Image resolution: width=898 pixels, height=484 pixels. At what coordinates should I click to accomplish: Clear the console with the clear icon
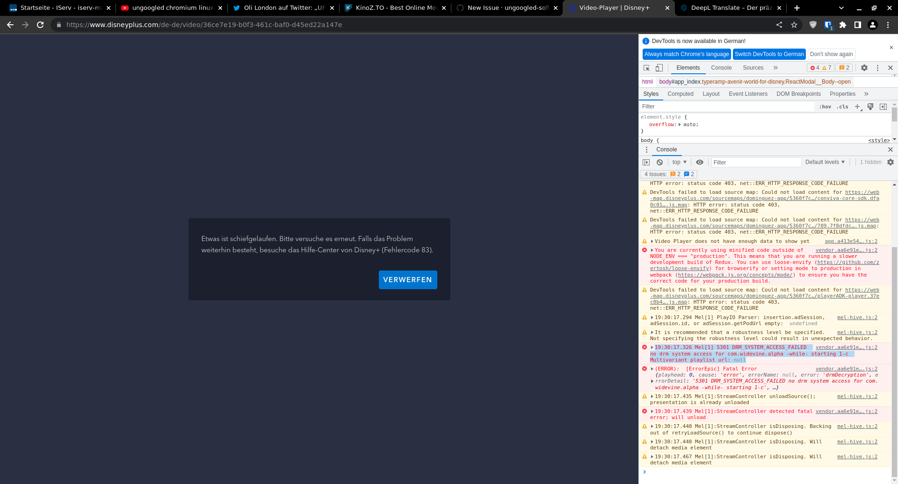(659, 162)
